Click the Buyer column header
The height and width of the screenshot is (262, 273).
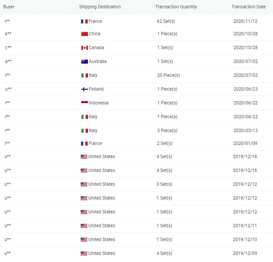[x=9, y=7]
